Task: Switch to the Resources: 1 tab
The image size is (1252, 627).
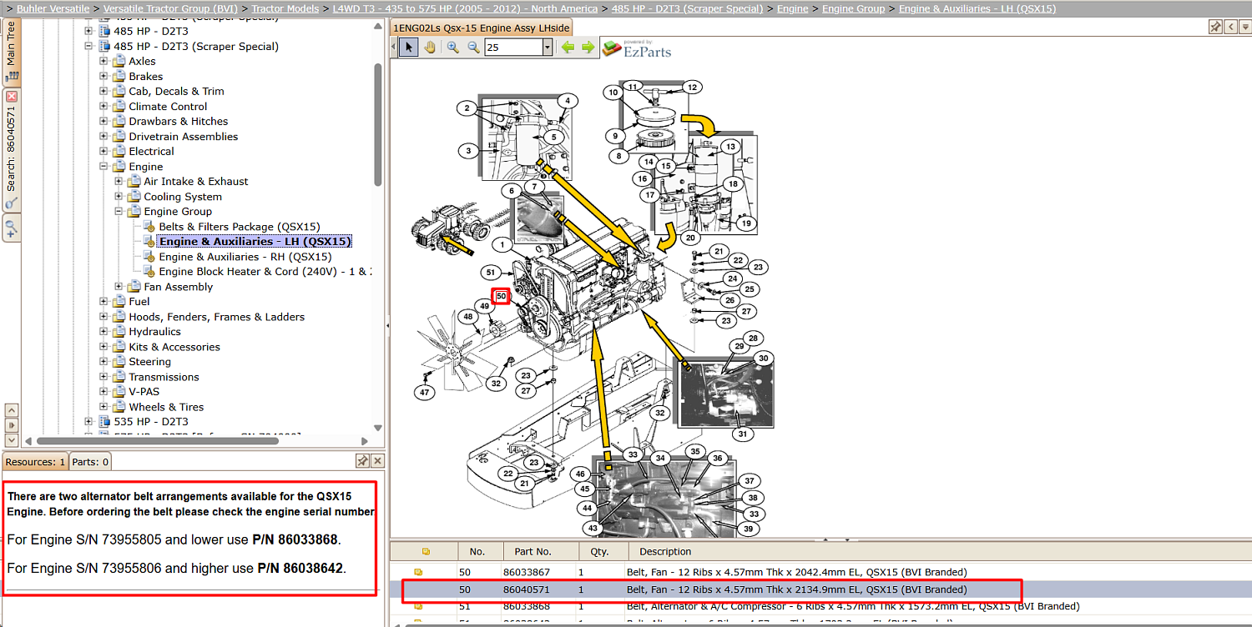Action: tap(35, 461)
